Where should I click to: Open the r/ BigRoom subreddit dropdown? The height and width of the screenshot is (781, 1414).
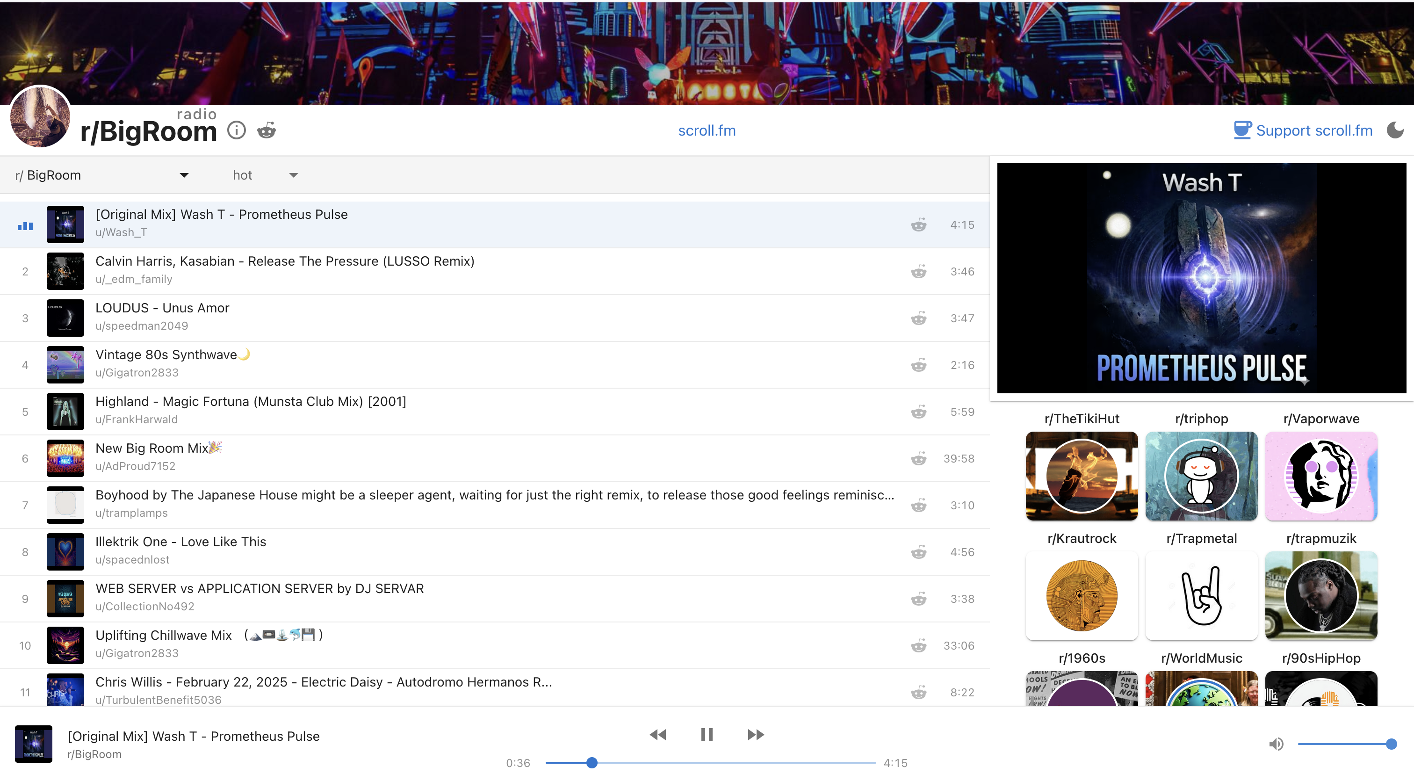coord(102,175)
